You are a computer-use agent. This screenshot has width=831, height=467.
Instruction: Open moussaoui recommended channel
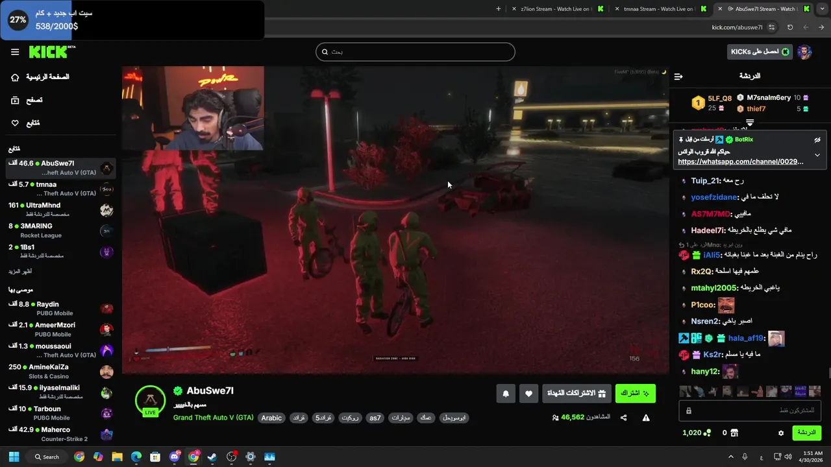coord(61,350)
